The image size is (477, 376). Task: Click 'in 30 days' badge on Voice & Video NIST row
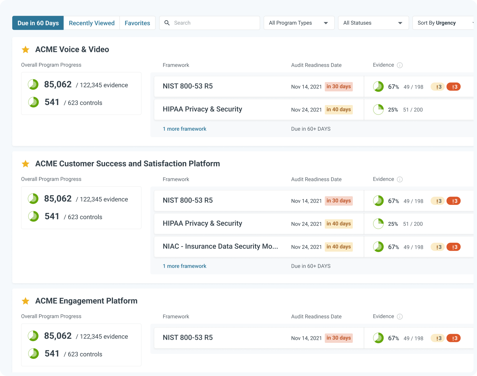[339, 86]
